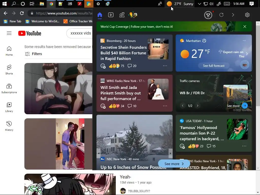Go to next slide on snow story
Screen dimensions: 260x195
coord(170,153)
